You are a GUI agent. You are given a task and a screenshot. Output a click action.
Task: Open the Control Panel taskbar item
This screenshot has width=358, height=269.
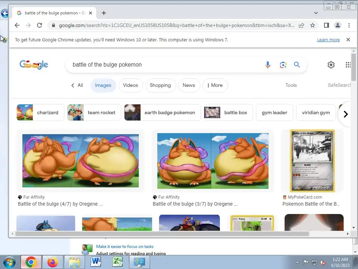coord(139,262)
